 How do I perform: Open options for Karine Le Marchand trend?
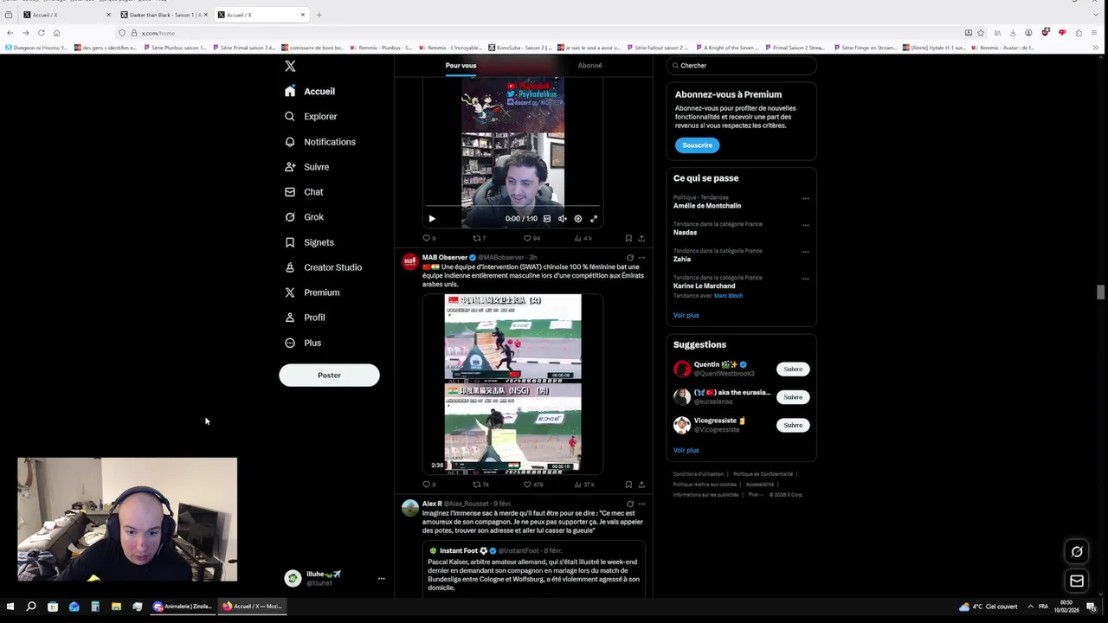[x=805, y=279]
